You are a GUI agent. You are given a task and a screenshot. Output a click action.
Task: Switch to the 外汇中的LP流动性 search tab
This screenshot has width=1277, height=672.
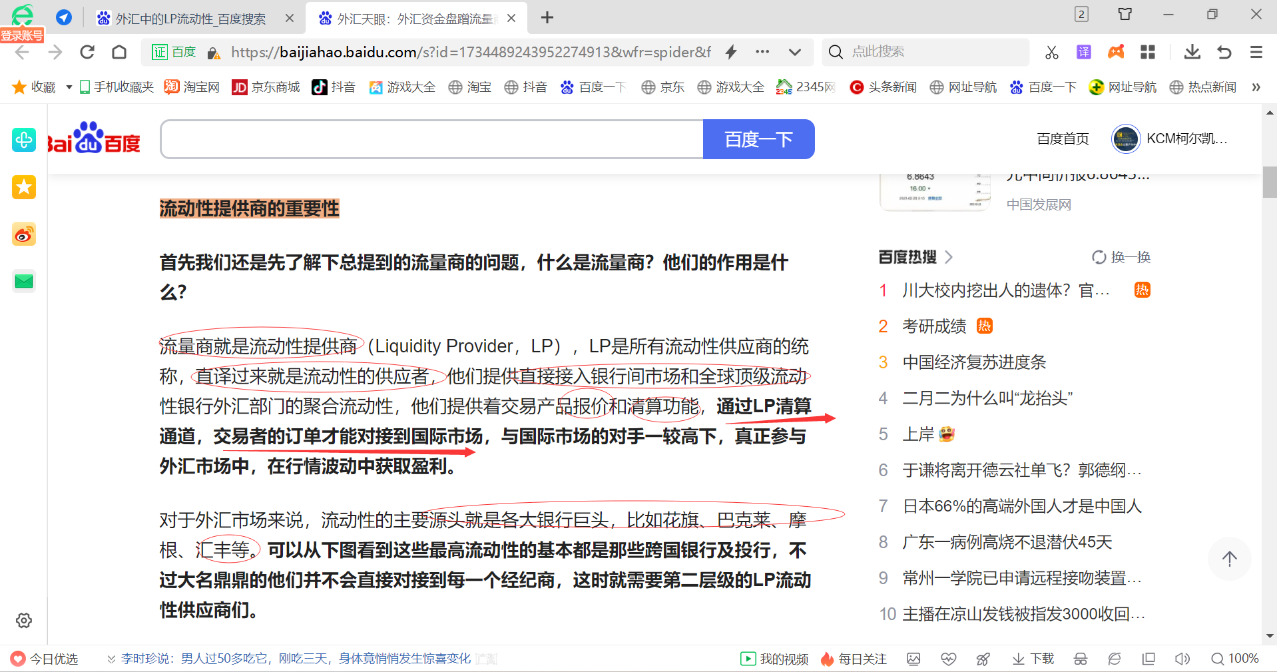190,19
